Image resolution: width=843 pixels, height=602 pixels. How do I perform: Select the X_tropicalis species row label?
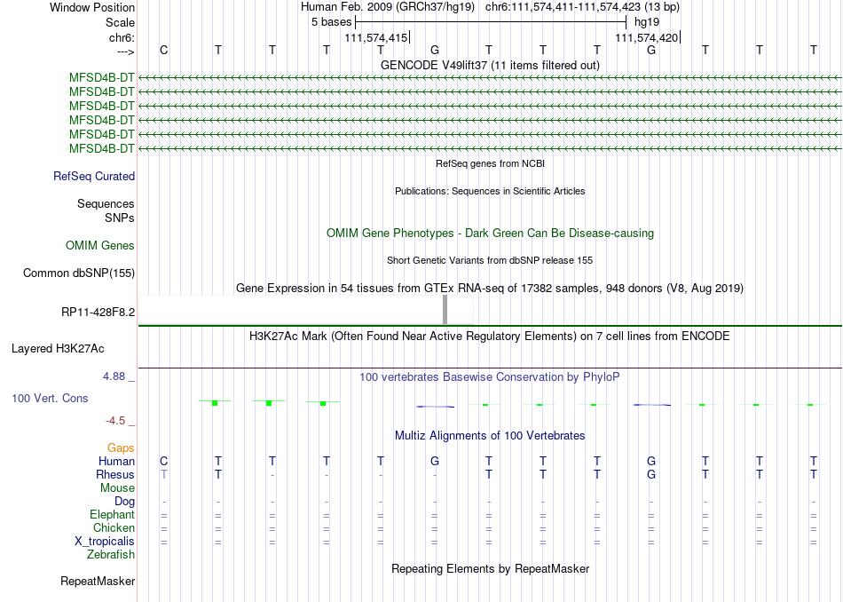pos(105,542)
